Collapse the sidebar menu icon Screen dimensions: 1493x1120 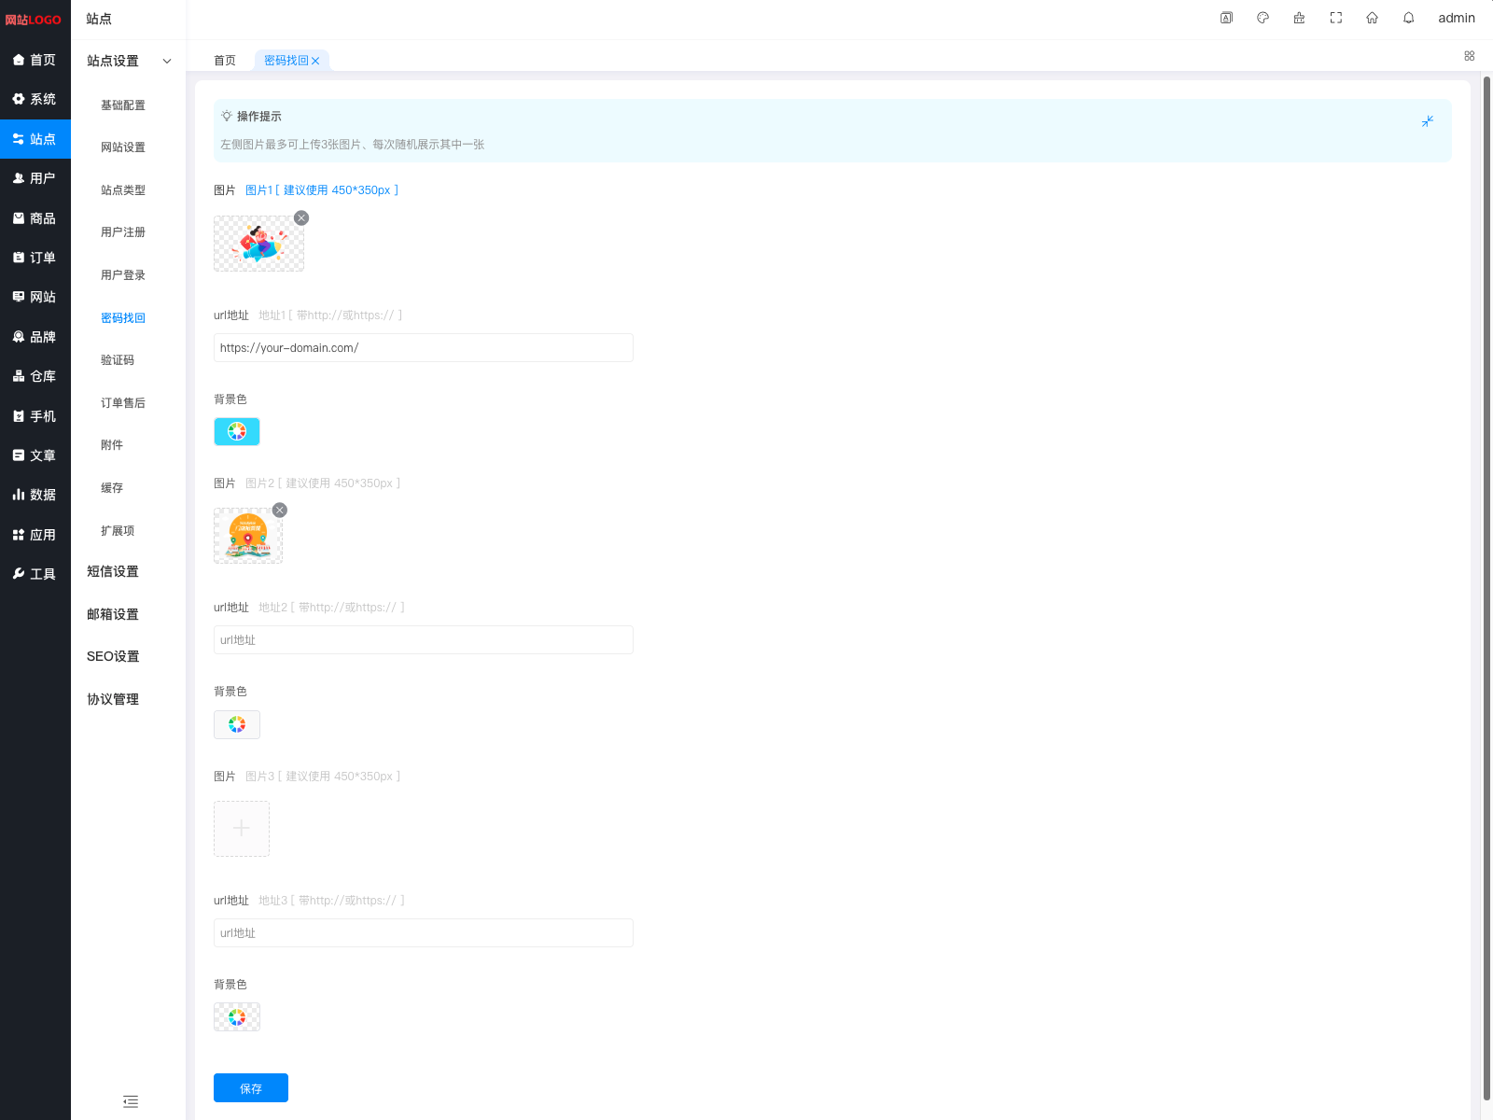[x=131, y=1101]
